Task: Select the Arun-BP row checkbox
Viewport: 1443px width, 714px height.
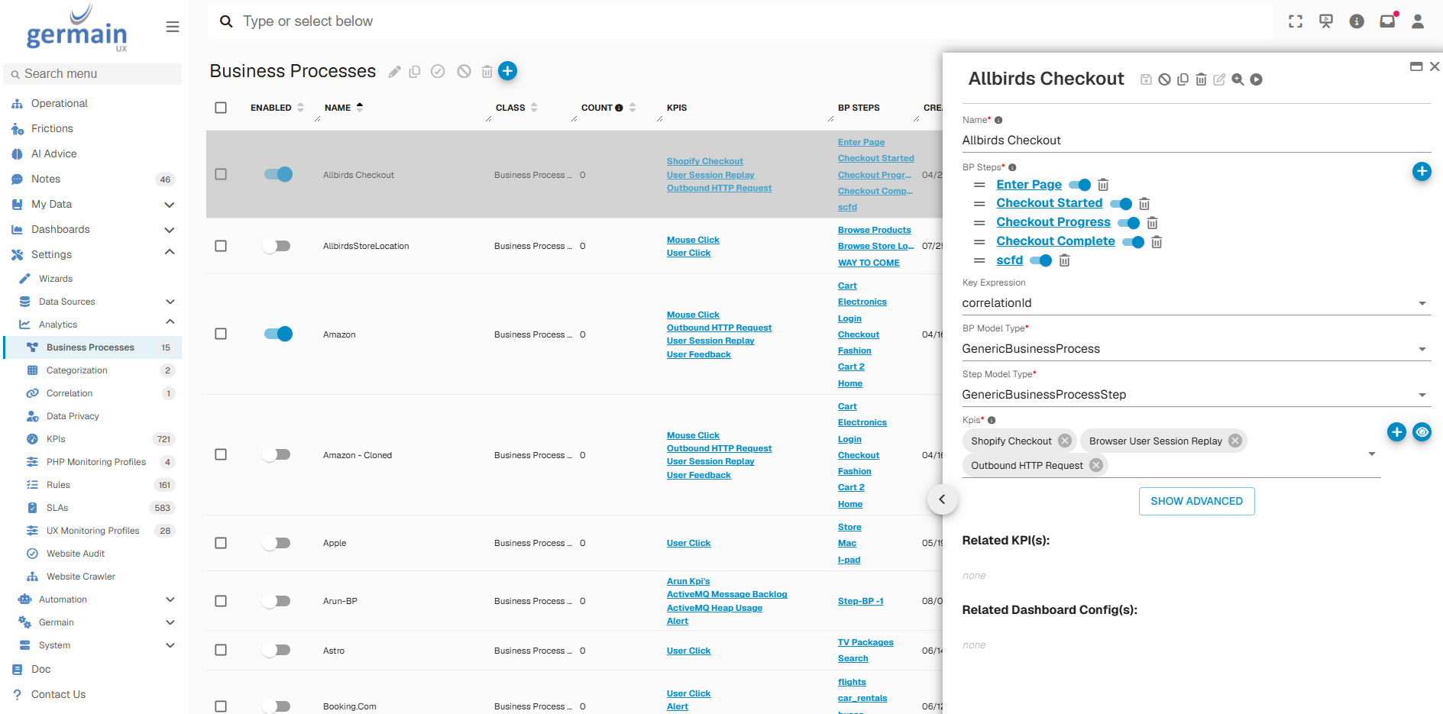Action: click(x=221, y=601)
